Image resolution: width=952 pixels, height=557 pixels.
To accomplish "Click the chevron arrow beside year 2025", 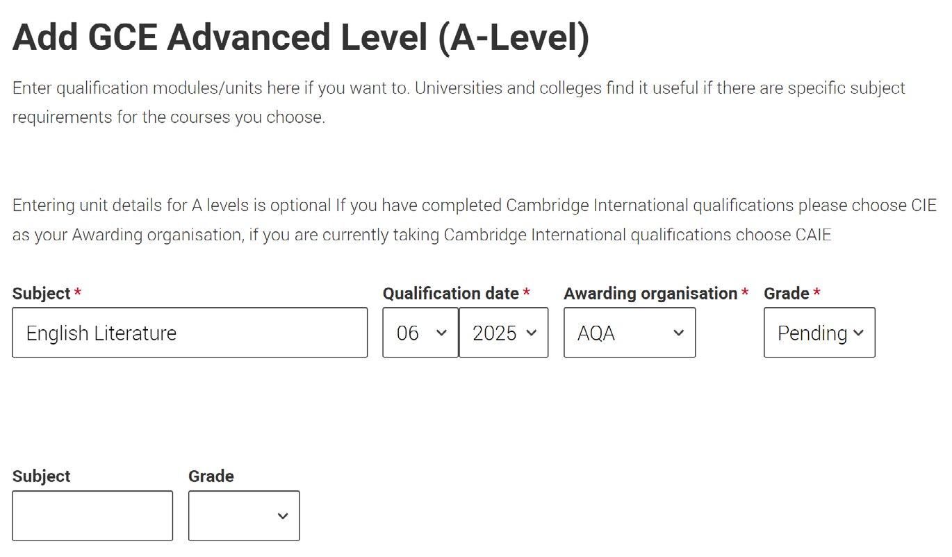I will 532,333.
